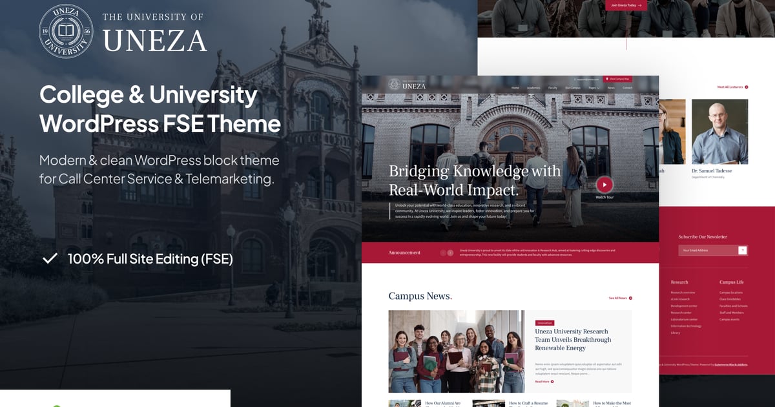
Task: Click the Department of Chemistry label
Action: 708,177
